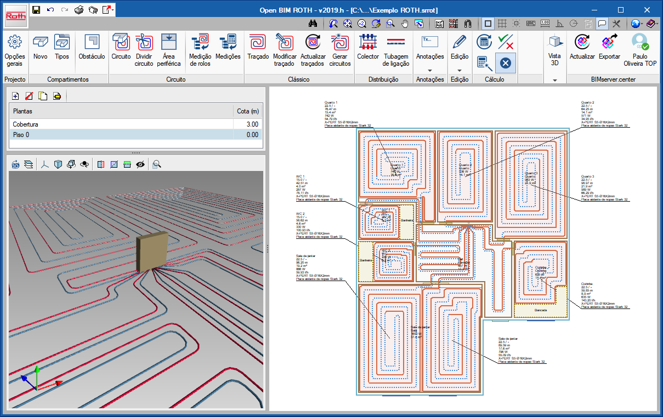
Task: Open the Medições tool
Action: point(228,47)
